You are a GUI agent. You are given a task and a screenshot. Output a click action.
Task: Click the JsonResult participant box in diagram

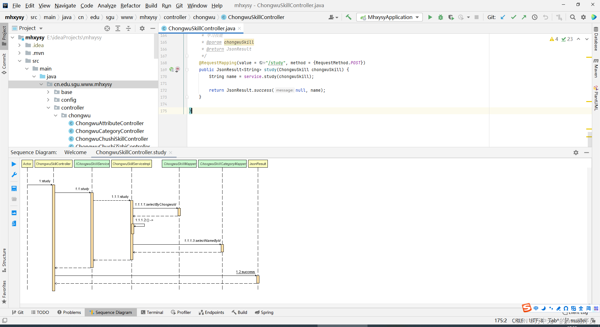pyautogui.click(x=258, y=164)
